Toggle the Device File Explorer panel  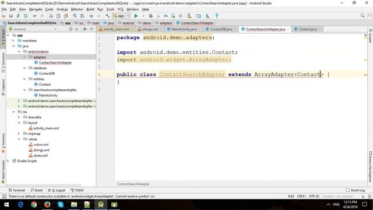pyautogui.click(x=371, y=167)
